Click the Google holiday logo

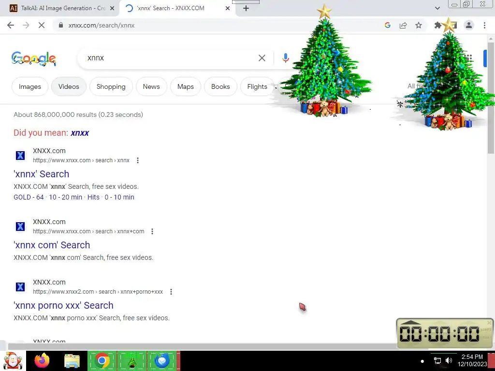(34, 58)
